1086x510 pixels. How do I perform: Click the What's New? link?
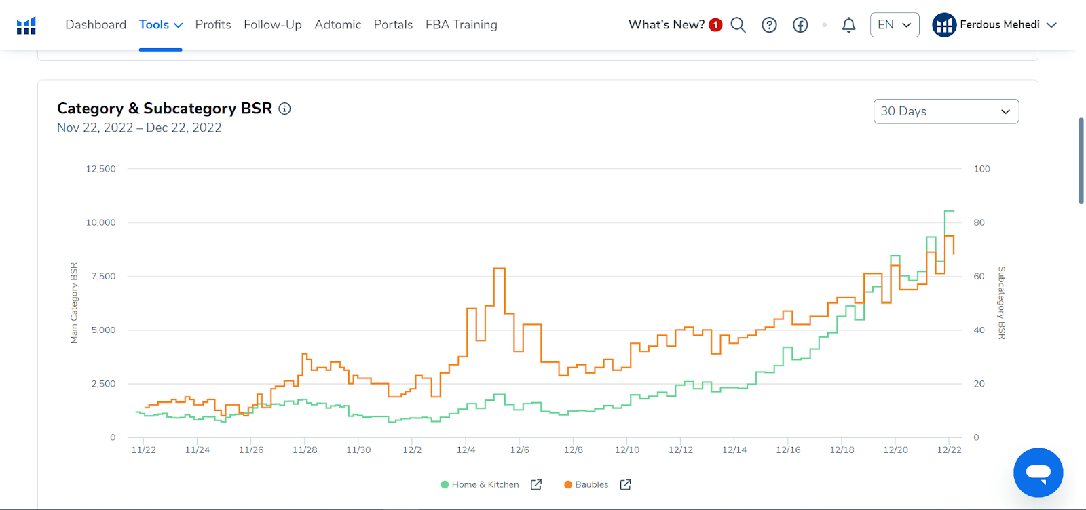click(667, 25)
